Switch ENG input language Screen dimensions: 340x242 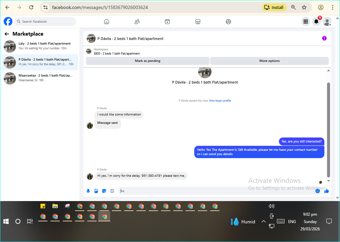tap(292, 222)
